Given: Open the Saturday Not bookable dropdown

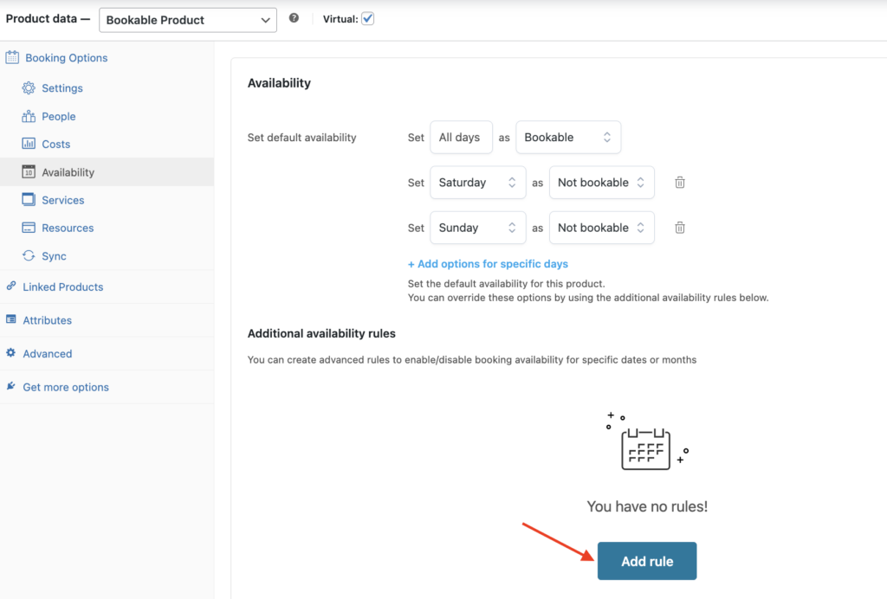Looking at the screenshot, I should coord(601,183).
